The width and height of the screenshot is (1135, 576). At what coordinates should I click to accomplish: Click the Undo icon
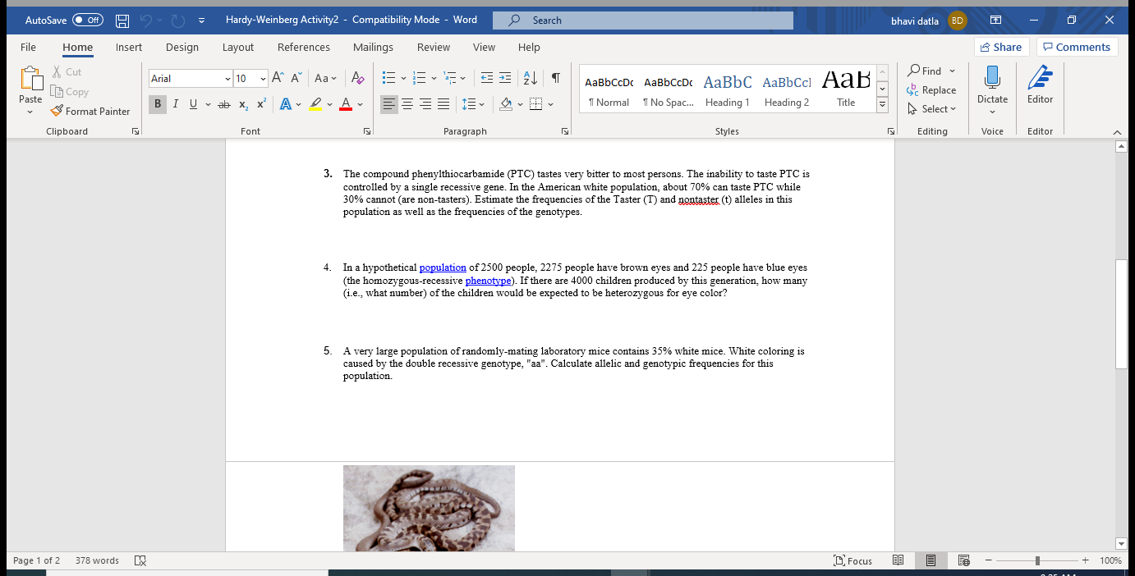pos(148,21)
